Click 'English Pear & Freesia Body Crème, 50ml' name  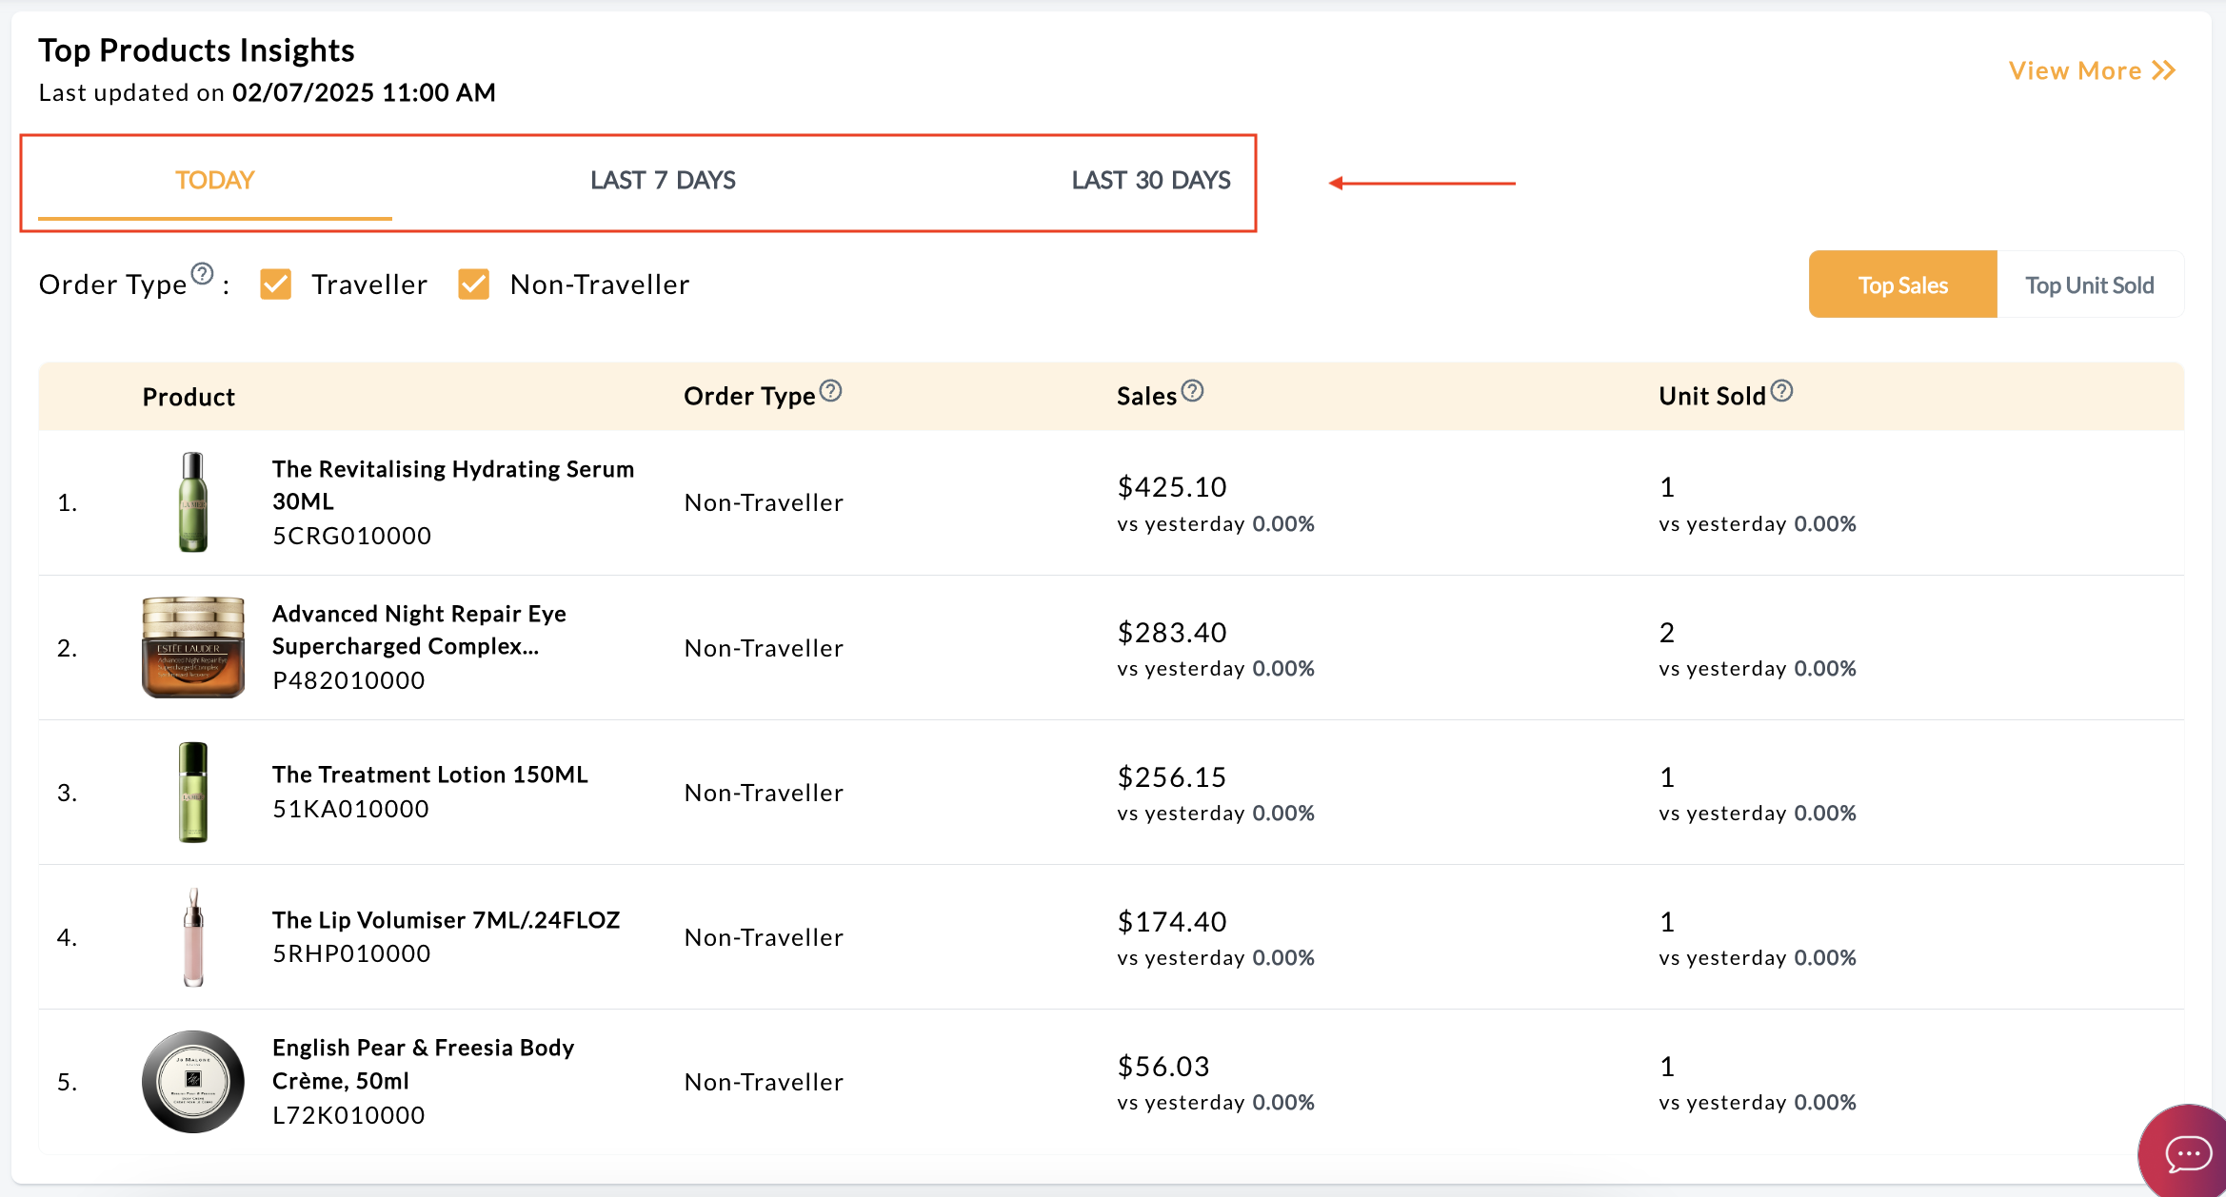point(424,1064)
